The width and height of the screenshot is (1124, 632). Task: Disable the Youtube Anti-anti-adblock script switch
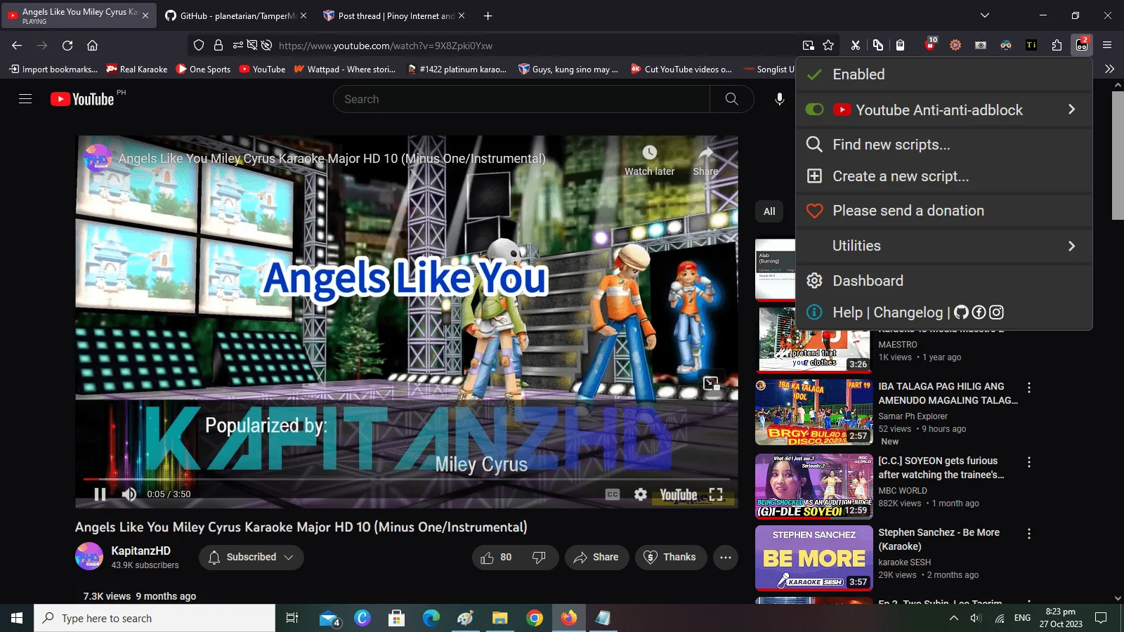pos(814,110)
